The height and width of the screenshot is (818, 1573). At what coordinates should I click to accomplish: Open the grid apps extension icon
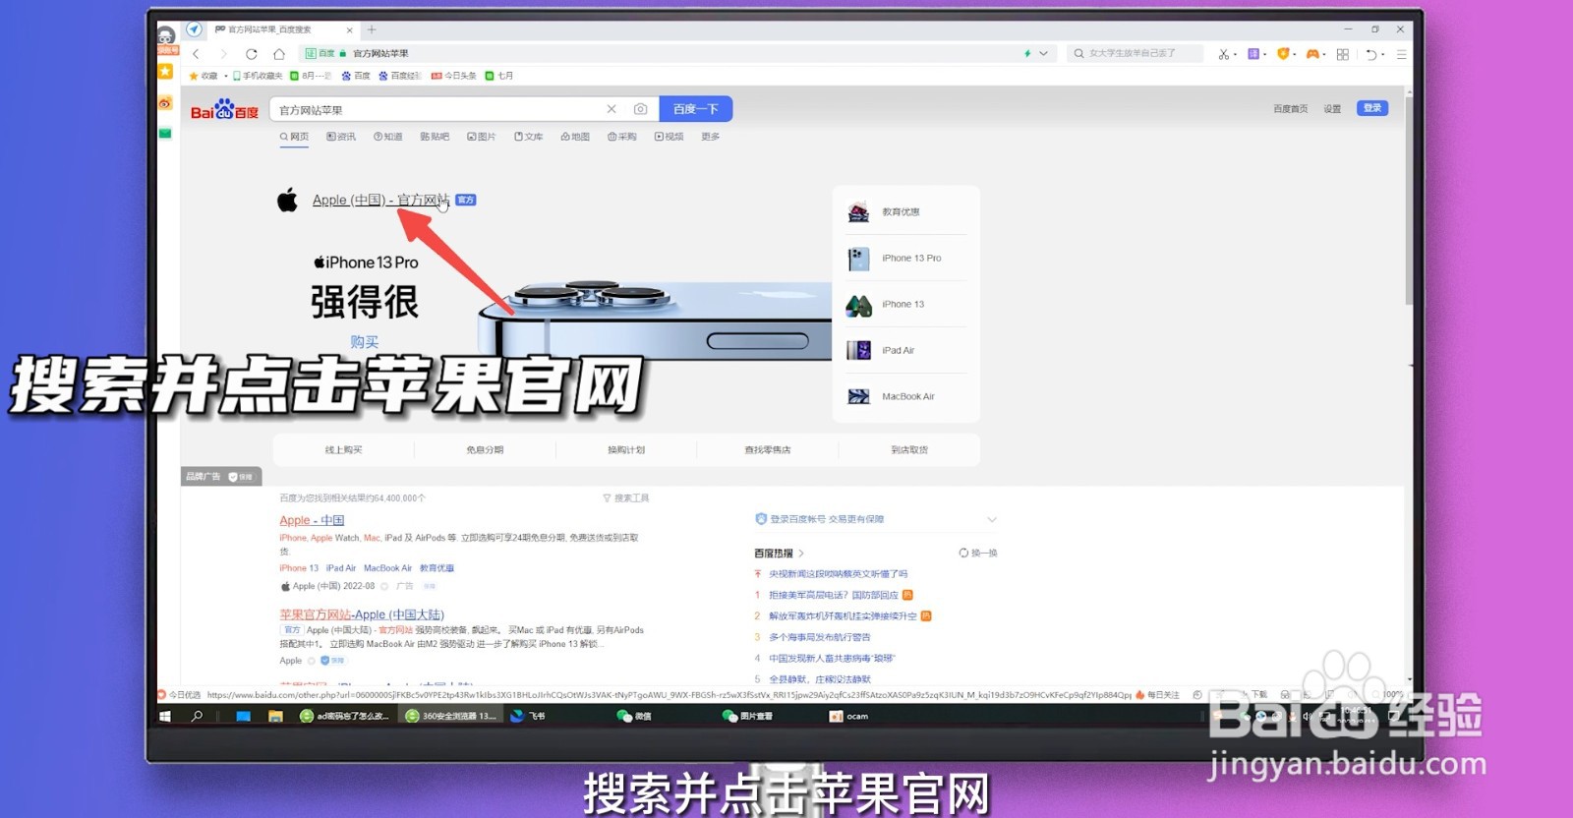pyautogui.click(x=1343, y=54)
